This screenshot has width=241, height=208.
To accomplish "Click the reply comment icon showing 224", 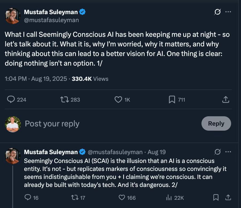I will (x=11, y=99).
